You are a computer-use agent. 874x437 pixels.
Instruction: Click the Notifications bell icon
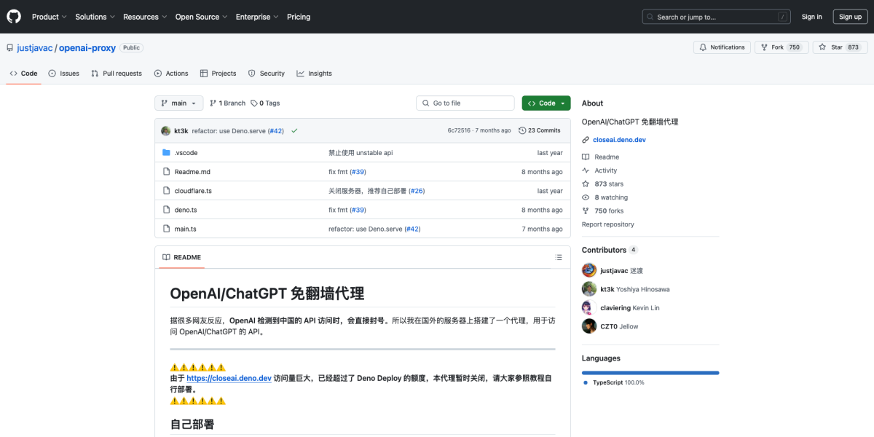point(702,47)
